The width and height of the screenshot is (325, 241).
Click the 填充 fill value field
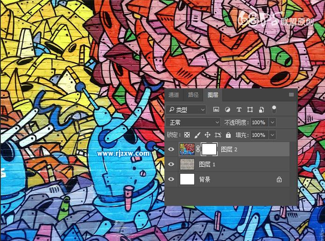pos(259,135)
